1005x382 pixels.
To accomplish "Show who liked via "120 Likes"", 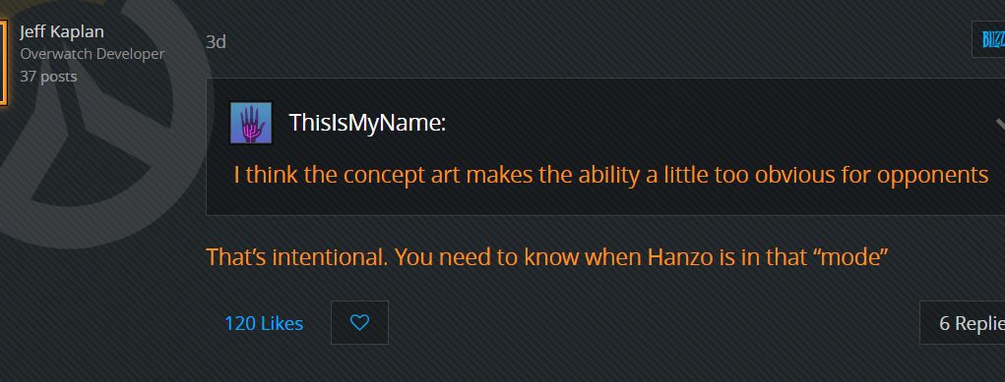I will 264,323.
